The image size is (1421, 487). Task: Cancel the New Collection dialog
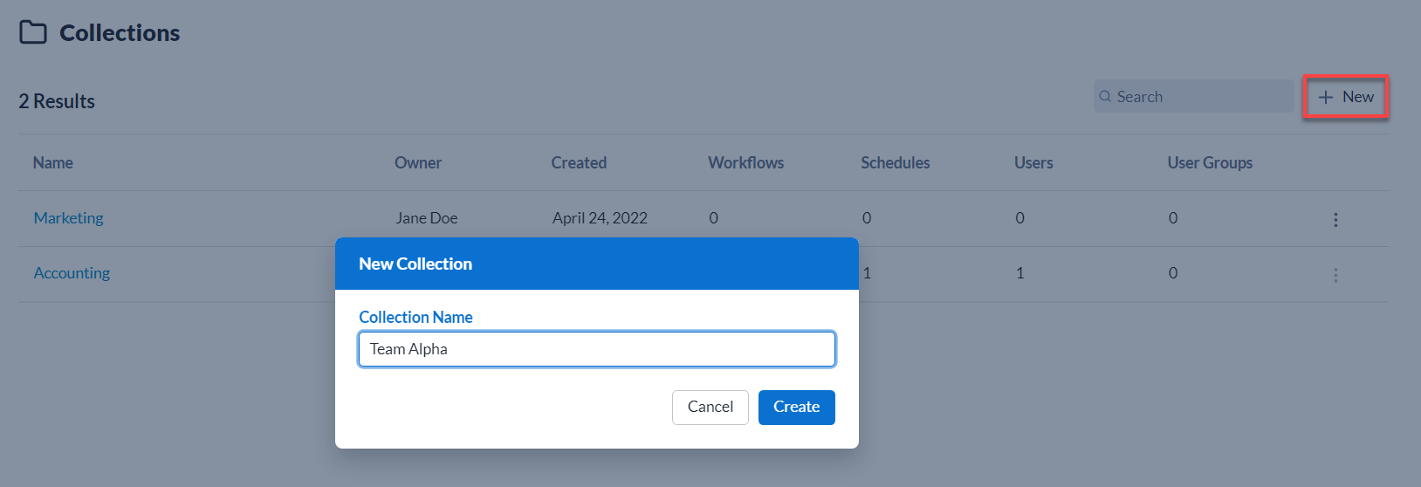pyautogui.click(x=710, y=407)
